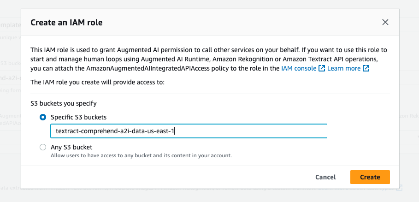Click end of textract-comprehend bucket name text
This screenshot has width=419, height=202.
[x=175, y=131]
